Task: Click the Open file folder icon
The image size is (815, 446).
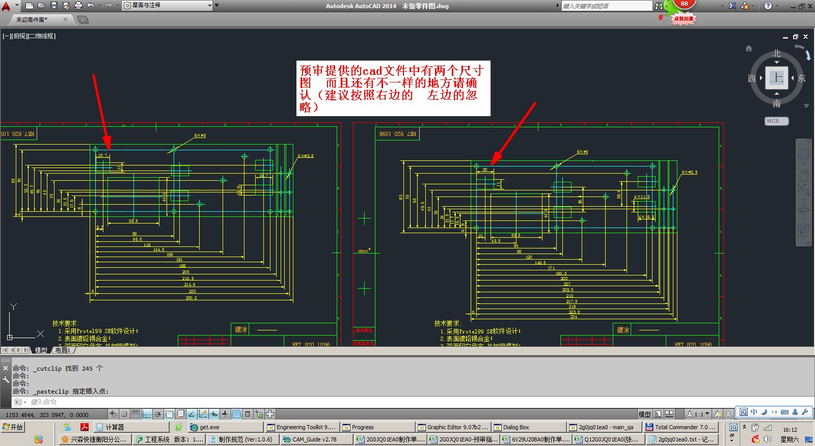Action: click(42, 6)
